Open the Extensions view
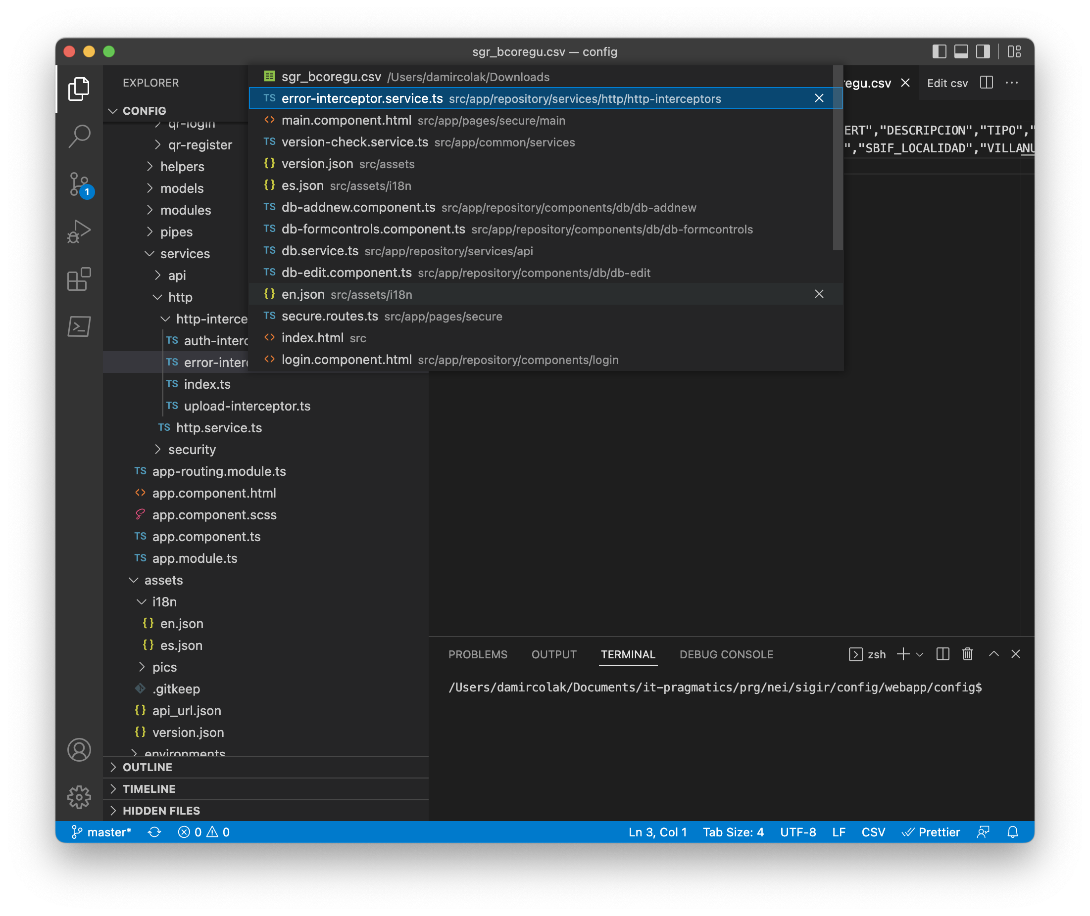This screenshot has height=916, width=1090. [x=79, y=279]
